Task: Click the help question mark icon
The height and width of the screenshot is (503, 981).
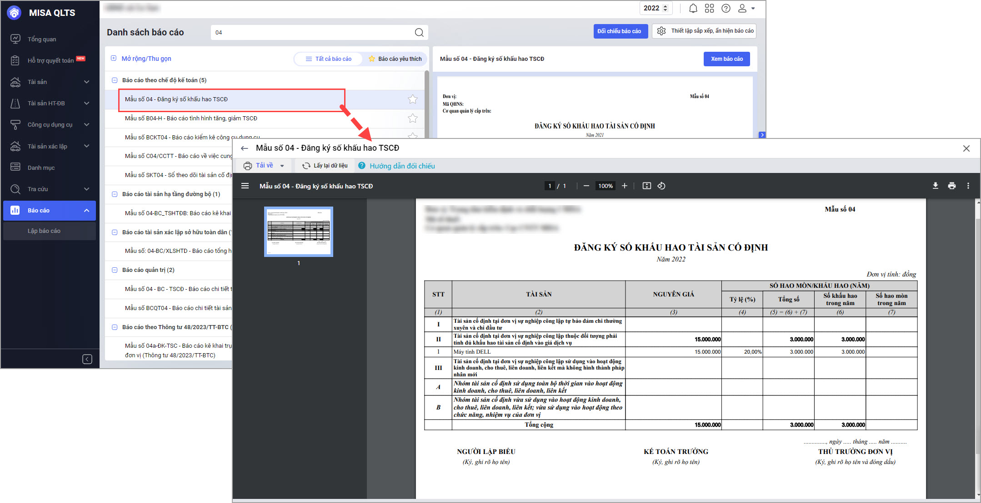Action: coord(726,8)
